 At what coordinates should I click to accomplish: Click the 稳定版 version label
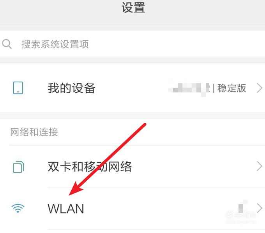click(232, 88)
